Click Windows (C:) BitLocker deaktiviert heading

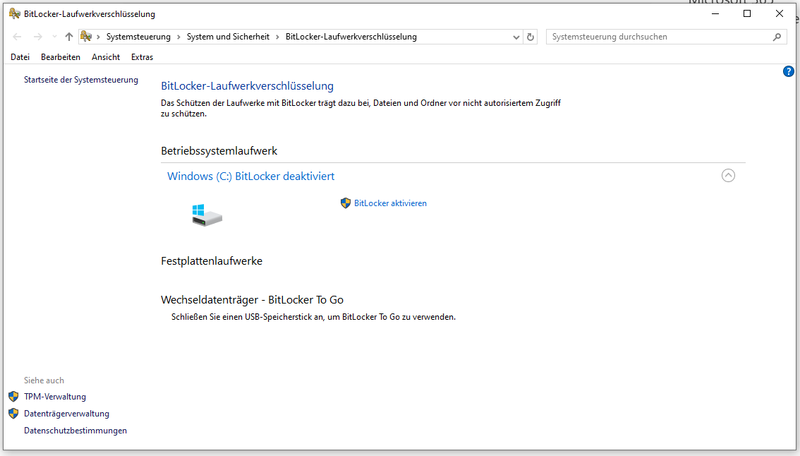point(251,176)
